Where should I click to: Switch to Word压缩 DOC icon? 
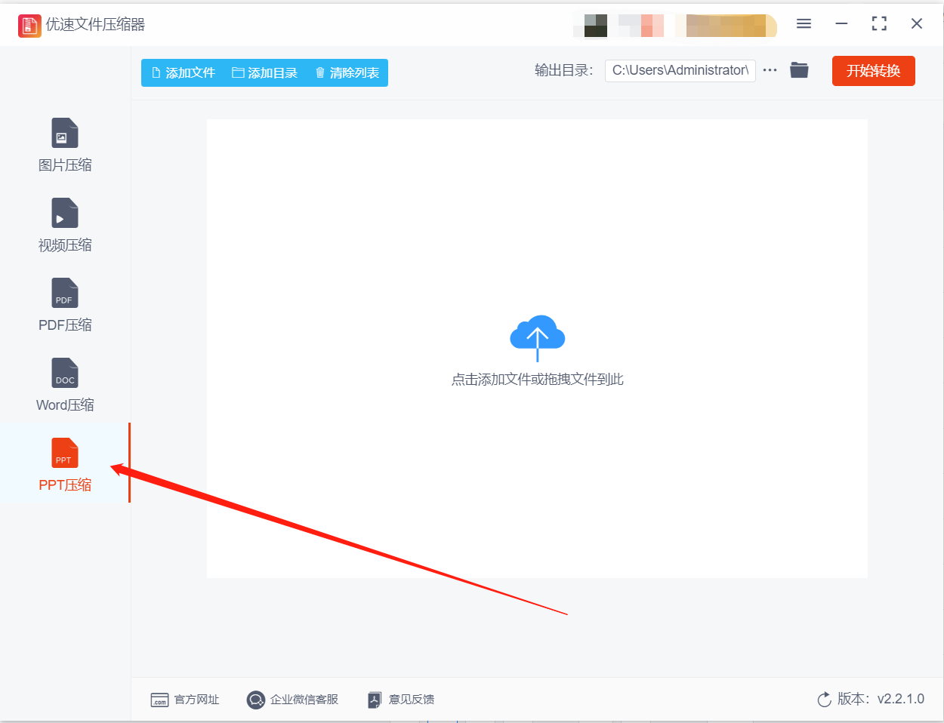pyautogui.click(x=65, y=373)
